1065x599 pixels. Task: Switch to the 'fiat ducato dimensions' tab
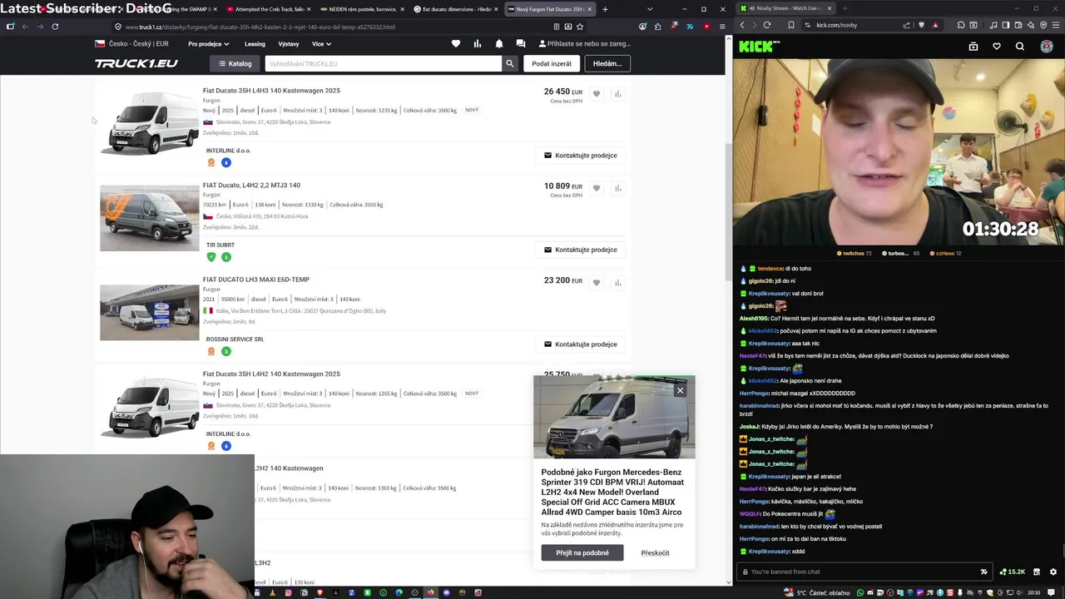456,9
